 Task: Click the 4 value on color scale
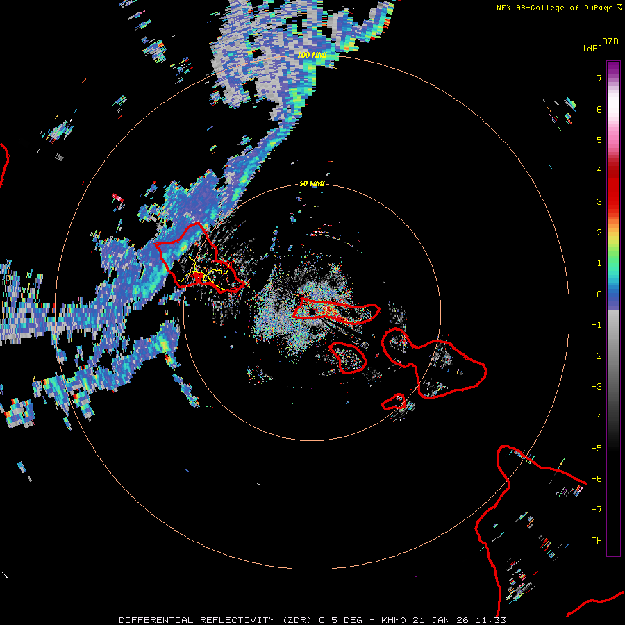pyautogui.click(x=599, y=171)
